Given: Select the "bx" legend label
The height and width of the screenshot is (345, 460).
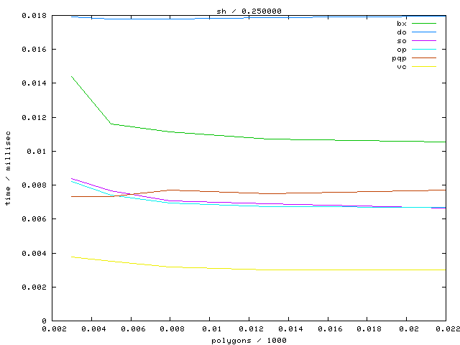Looking at the screenshot, I should (401, 24).
